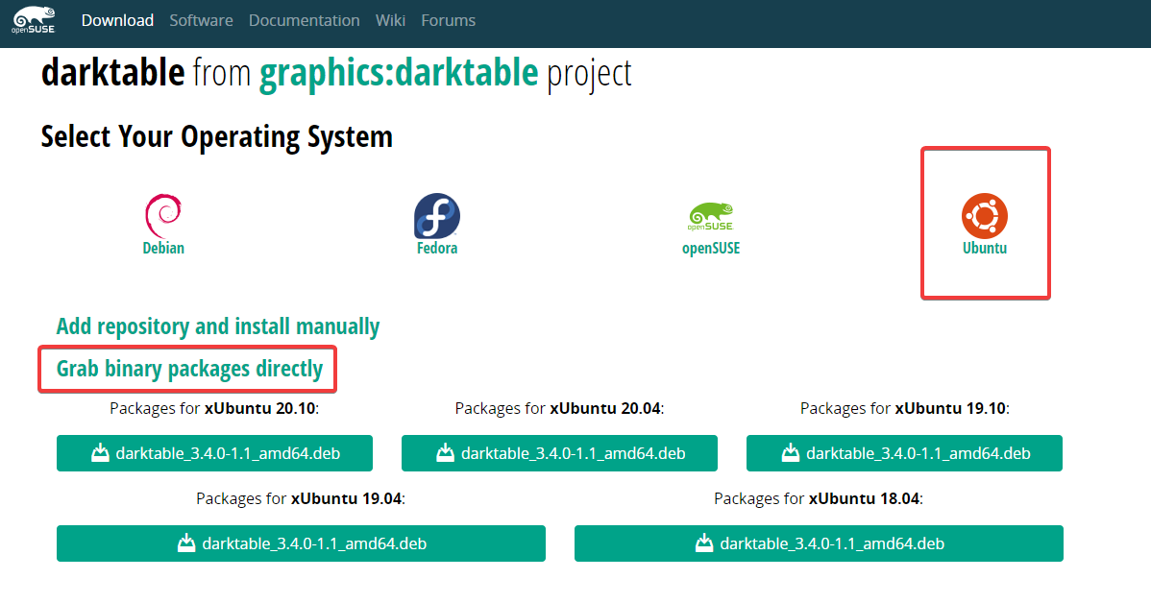Go to Documentation in navbar
This screenshot has width=1151, height=603.
[x=304, y=20]
